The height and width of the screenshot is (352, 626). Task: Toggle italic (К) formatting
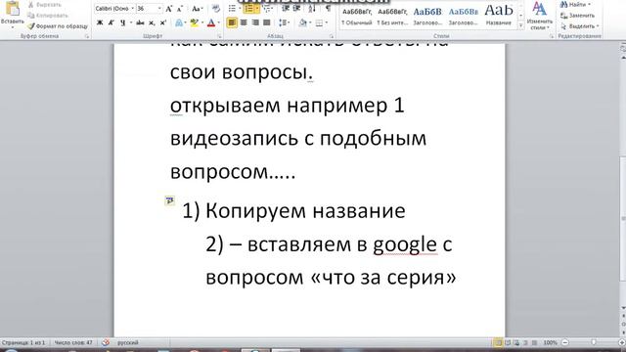111,23
